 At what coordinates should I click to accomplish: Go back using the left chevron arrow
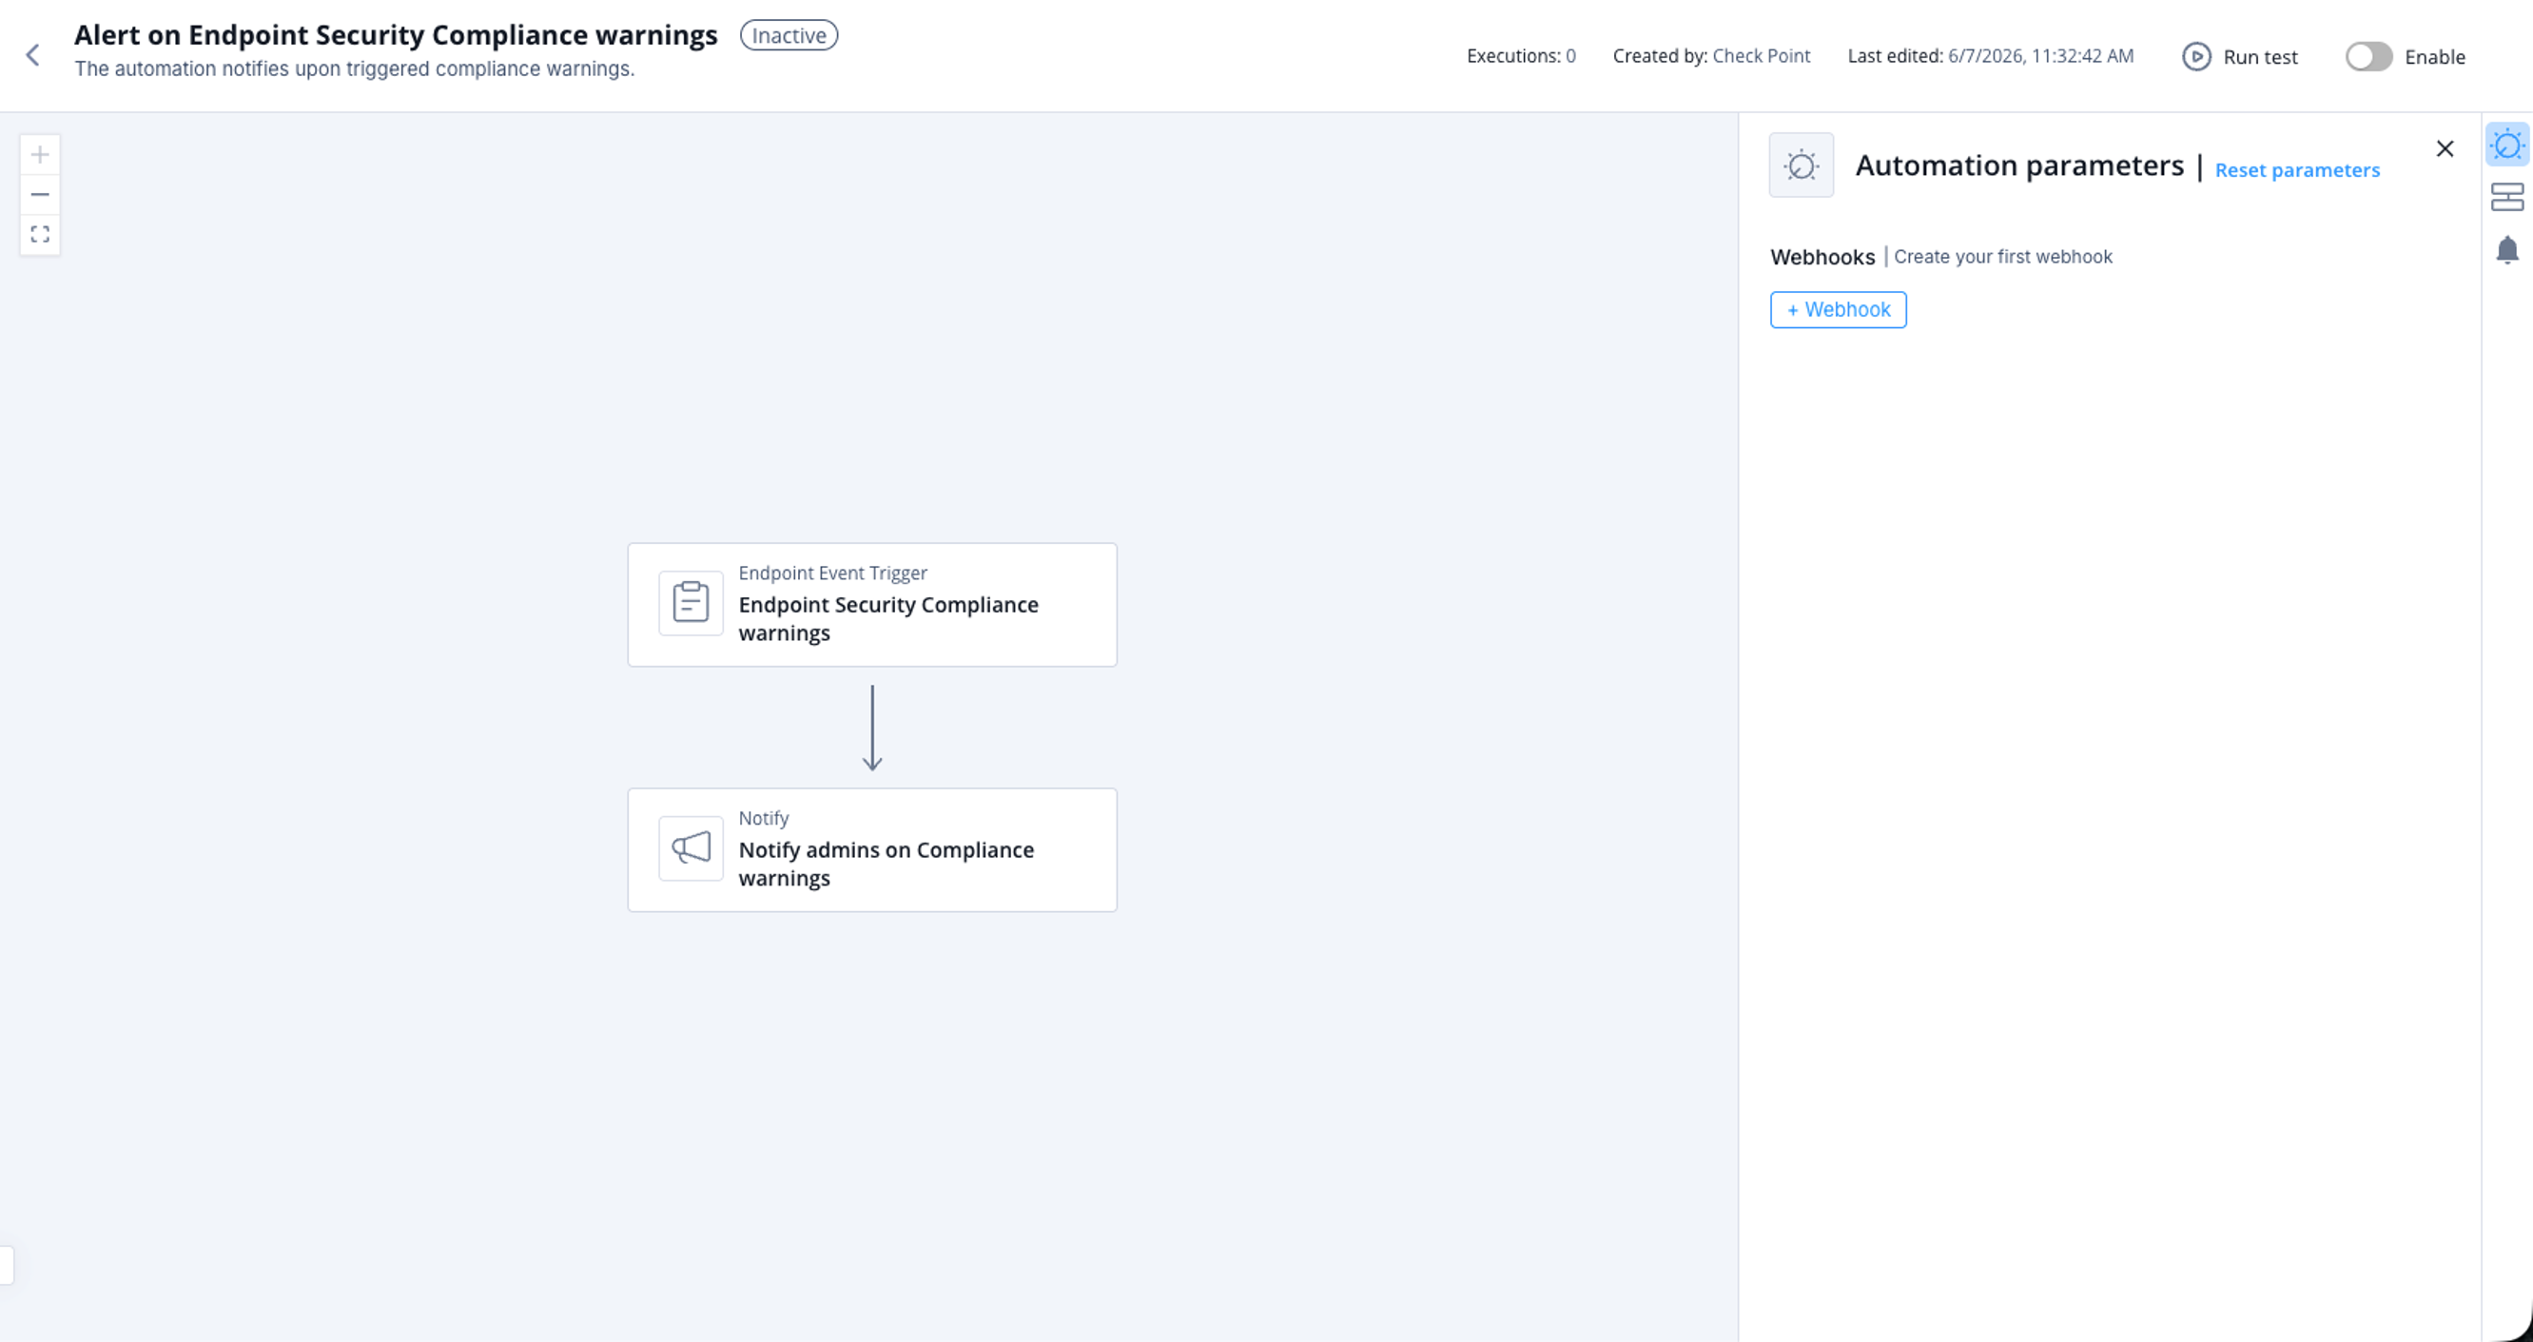(x=32, y=55)
